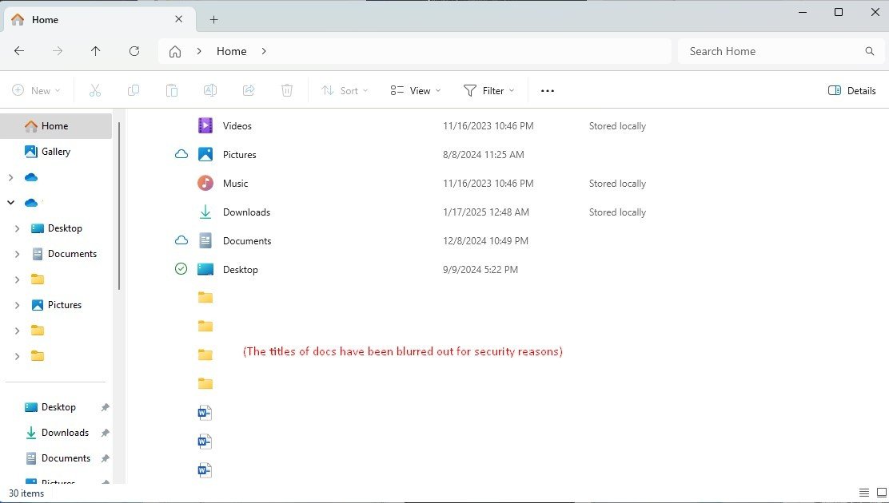Click the Copy icon in toolbar
The height and width of the screenshot is (503, 889).
(x=134, y=91)
